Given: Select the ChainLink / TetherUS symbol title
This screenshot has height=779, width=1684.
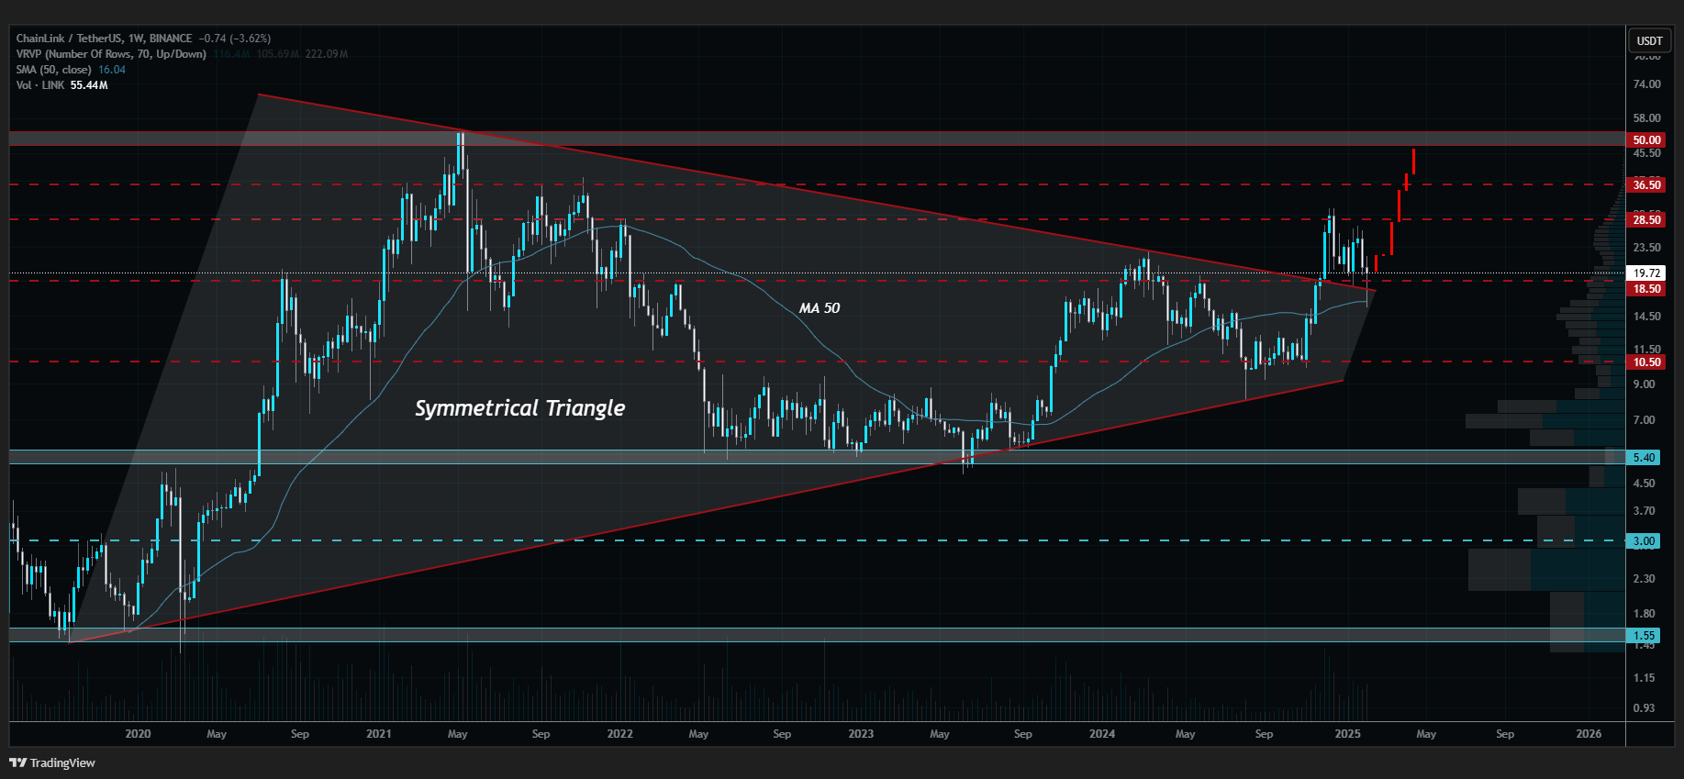Looking at the screenshot, I should click(x=105, y=39).
